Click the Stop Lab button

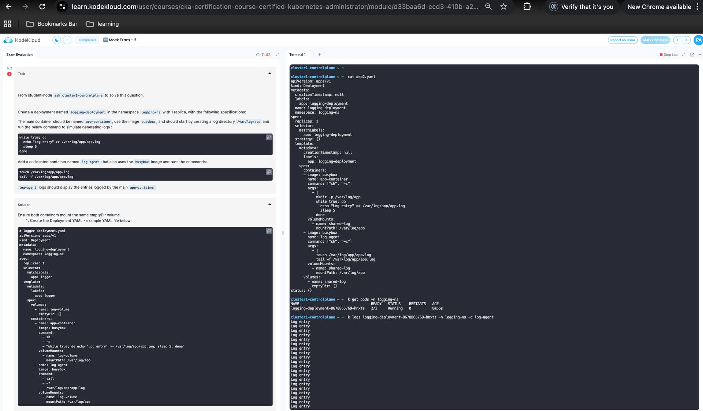click(x=669, y=55)
